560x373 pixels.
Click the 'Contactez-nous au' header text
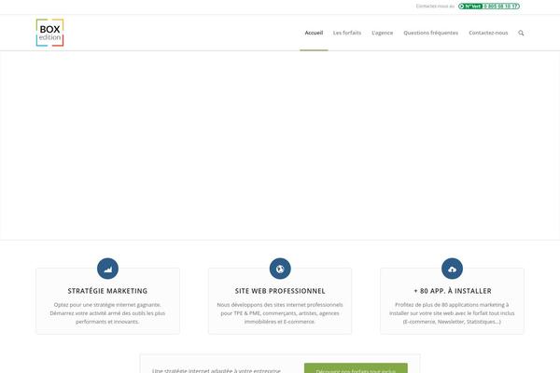435,7
